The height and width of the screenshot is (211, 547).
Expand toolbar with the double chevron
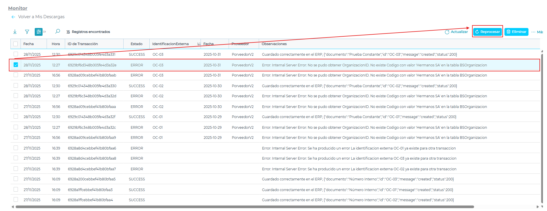click(x=45, y=32)
